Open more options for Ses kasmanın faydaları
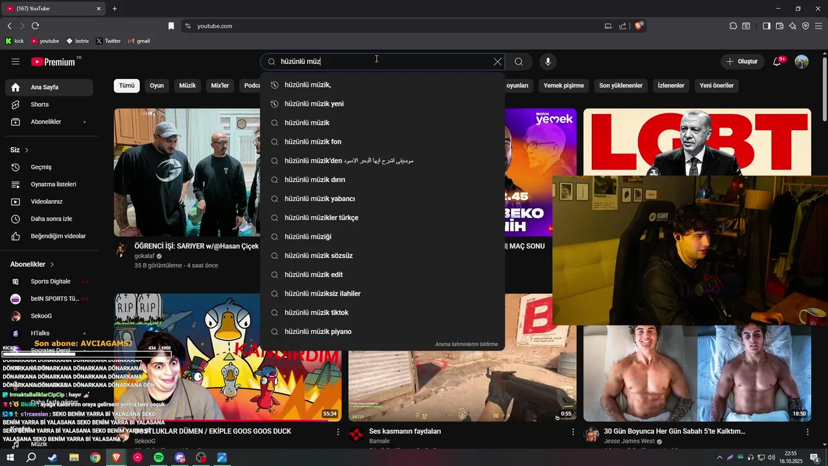Image resolution: width=828 pixels, height=466 pixels. click(572, 432)
